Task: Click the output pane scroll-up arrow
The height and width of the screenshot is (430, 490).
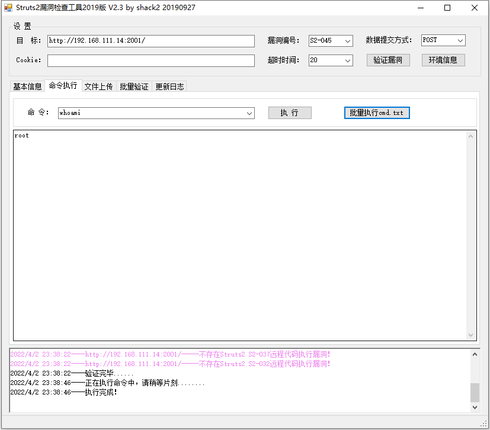Action: [x=470, y=136]
